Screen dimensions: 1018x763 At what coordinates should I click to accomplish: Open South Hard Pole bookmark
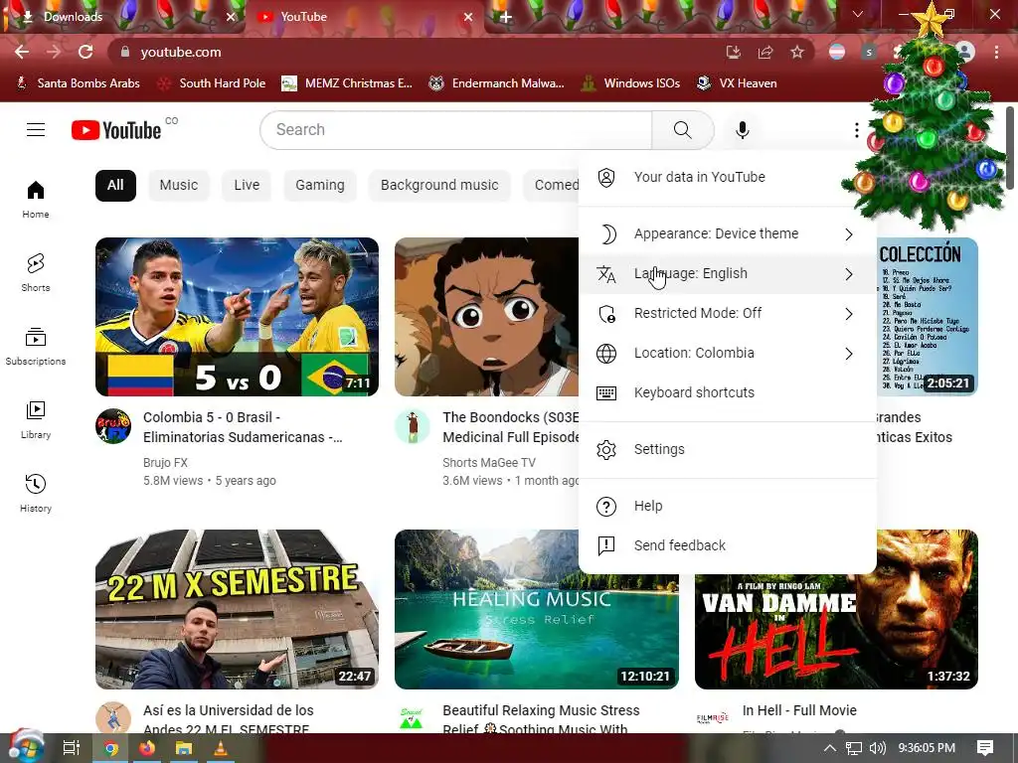click(213, 83)
